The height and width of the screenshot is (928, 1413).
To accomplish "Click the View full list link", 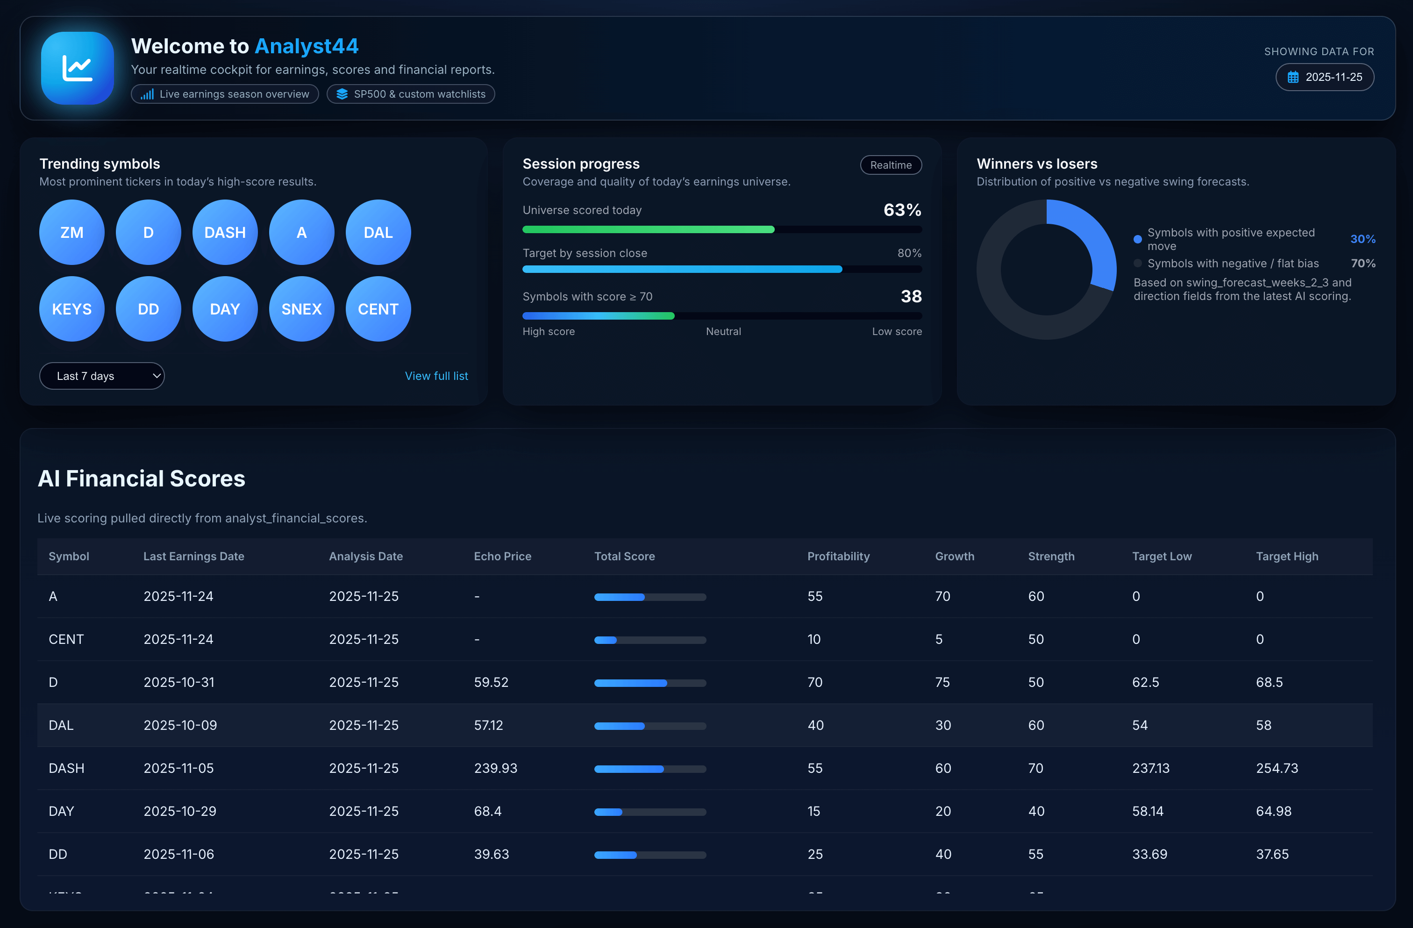I will [x=436, y=376].
